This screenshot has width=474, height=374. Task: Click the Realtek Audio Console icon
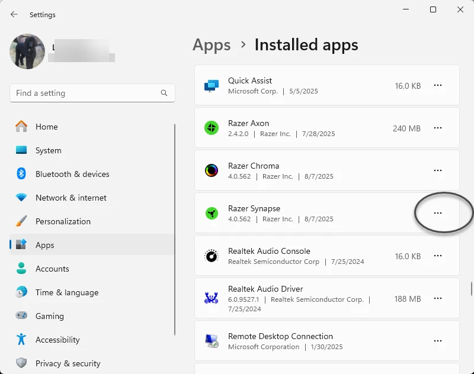click(212, 256)
